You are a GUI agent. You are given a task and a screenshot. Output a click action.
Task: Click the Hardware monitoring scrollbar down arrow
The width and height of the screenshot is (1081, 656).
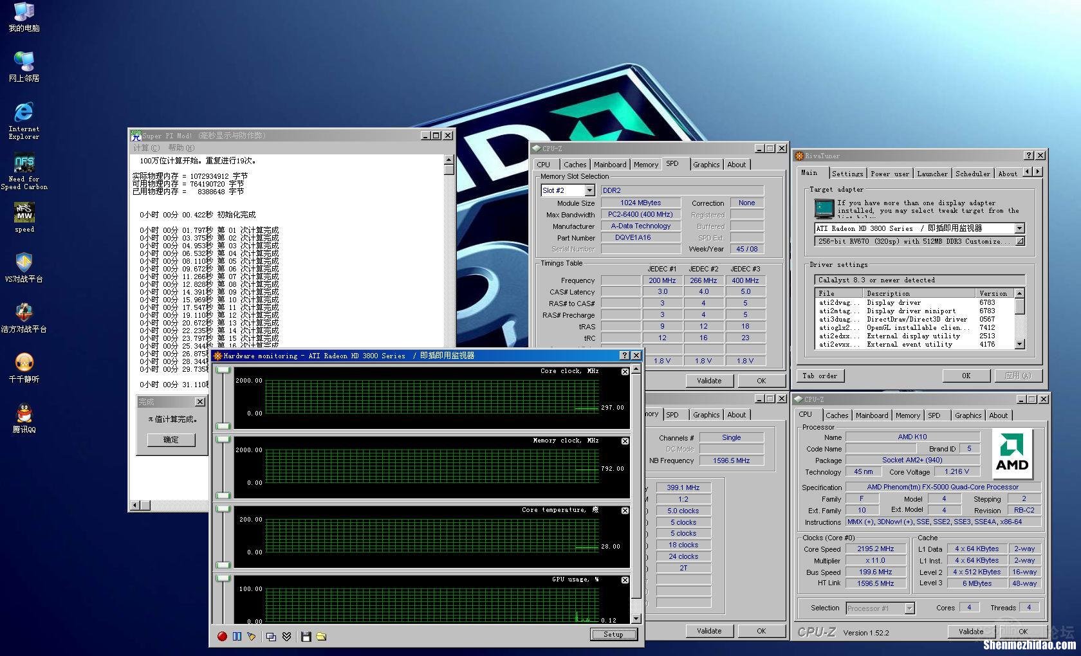[x=636, y=619]
